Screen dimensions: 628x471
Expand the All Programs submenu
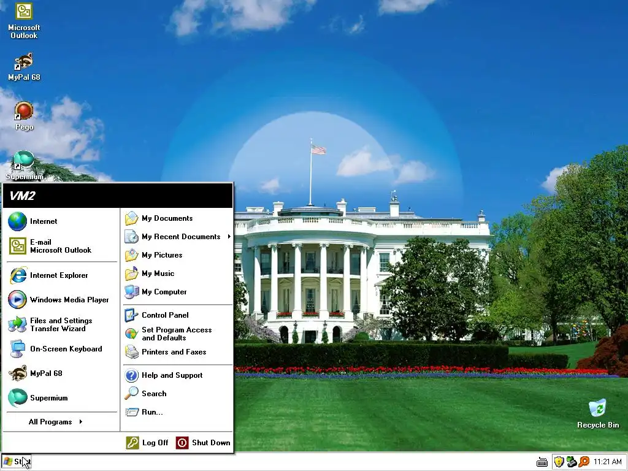56,422
